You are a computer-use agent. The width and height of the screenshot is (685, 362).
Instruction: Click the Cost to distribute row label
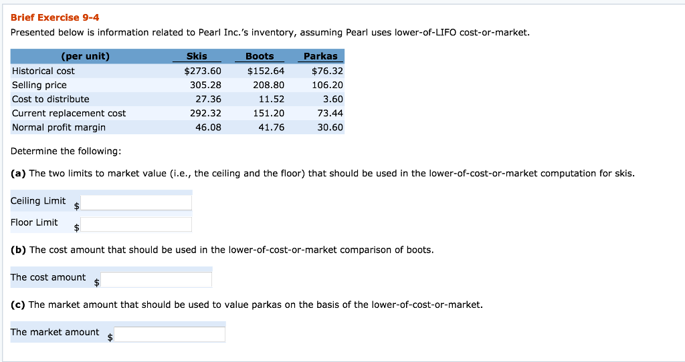tap(51, 99)
